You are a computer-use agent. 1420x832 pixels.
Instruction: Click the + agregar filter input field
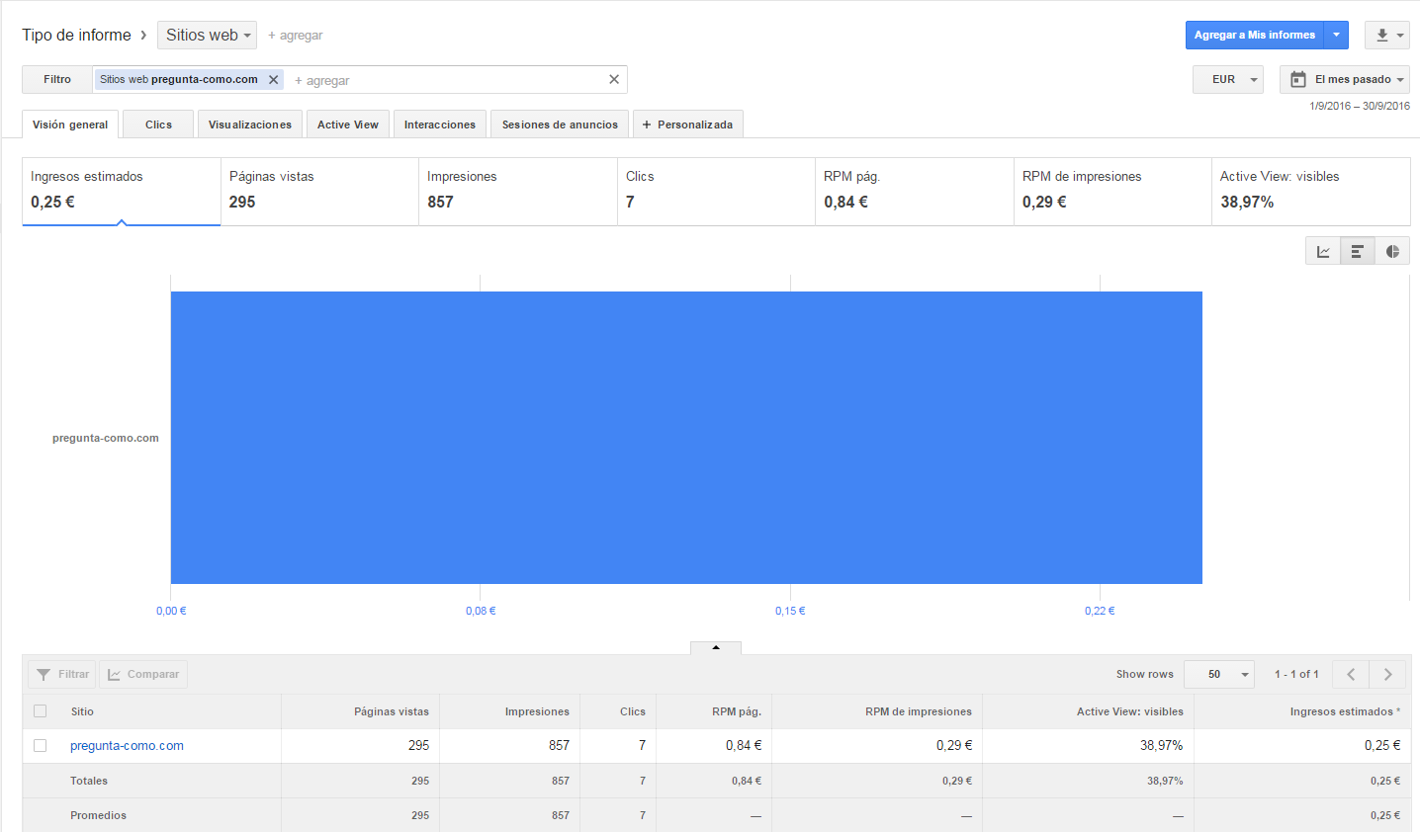click(x=445, y=80)
